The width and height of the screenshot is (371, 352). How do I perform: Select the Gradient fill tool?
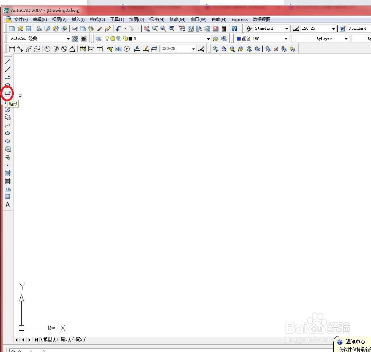(x=8, y=181)
